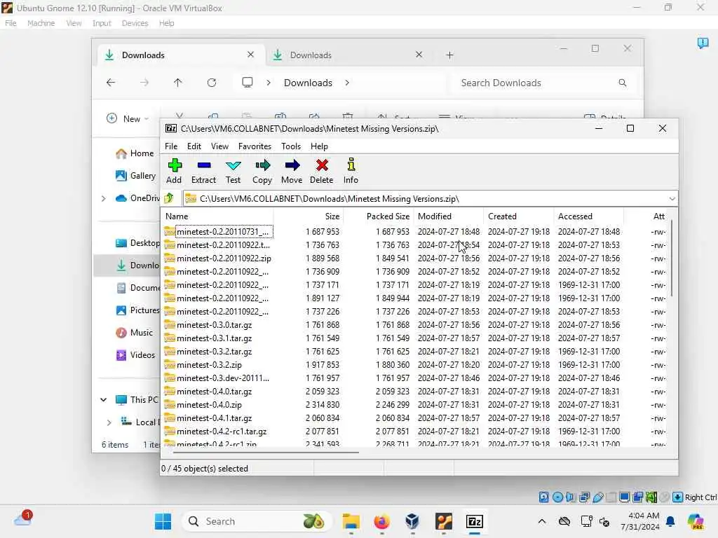Image resolution: width=718 pixels, height=538 pixels.
Task: Select minetest-0.4.2-rc1.tar.gz entry
Action: coord(414,431)
